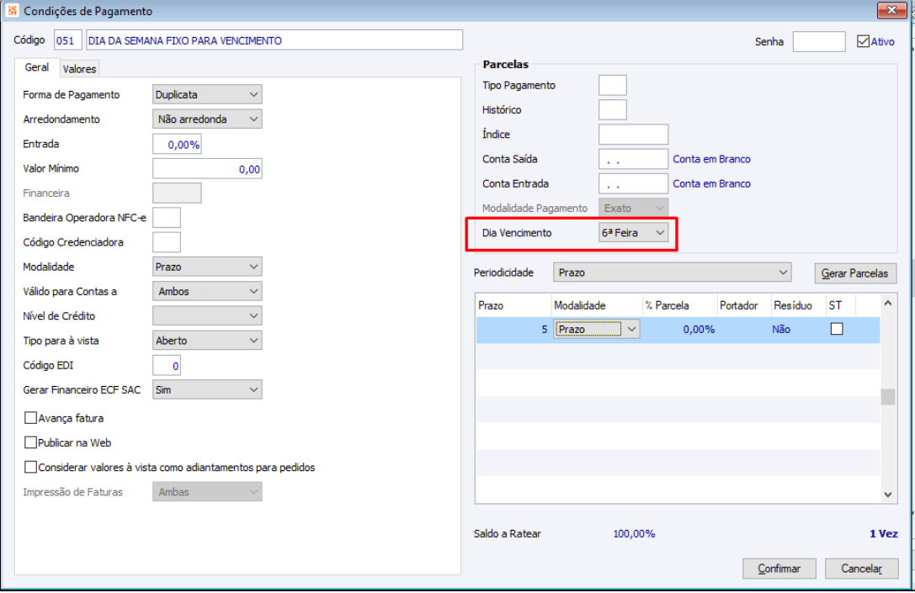Click the Valor Mínimo field
The image size is (915, 593).
(207, 168)
